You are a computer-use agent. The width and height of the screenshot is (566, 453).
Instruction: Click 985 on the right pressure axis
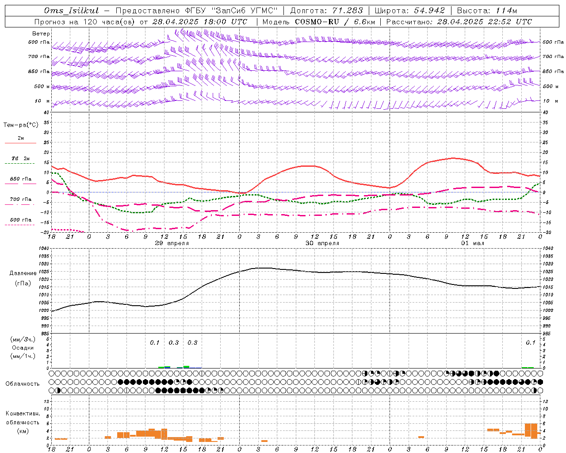[547, 334]
